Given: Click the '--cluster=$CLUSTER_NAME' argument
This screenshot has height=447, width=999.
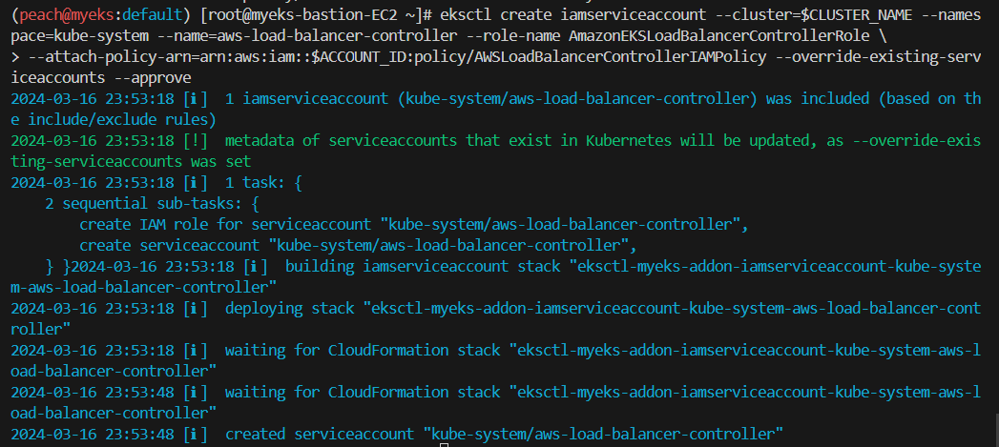Looking at the screenshot, I should (x=812, y=15).
